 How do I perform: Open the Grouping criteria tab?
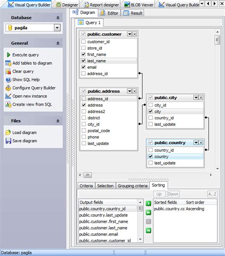(132, 186)
